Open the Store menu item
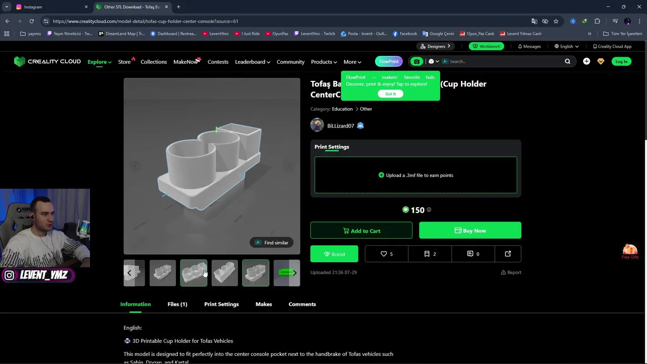This screenshot has width=647, height=364. (124, 62)
